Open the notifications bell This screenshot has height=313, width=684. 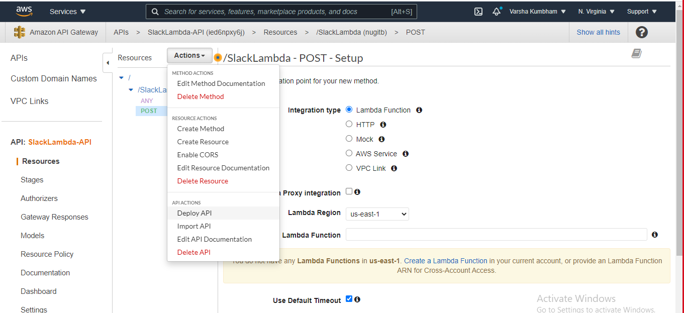[497, 11]
